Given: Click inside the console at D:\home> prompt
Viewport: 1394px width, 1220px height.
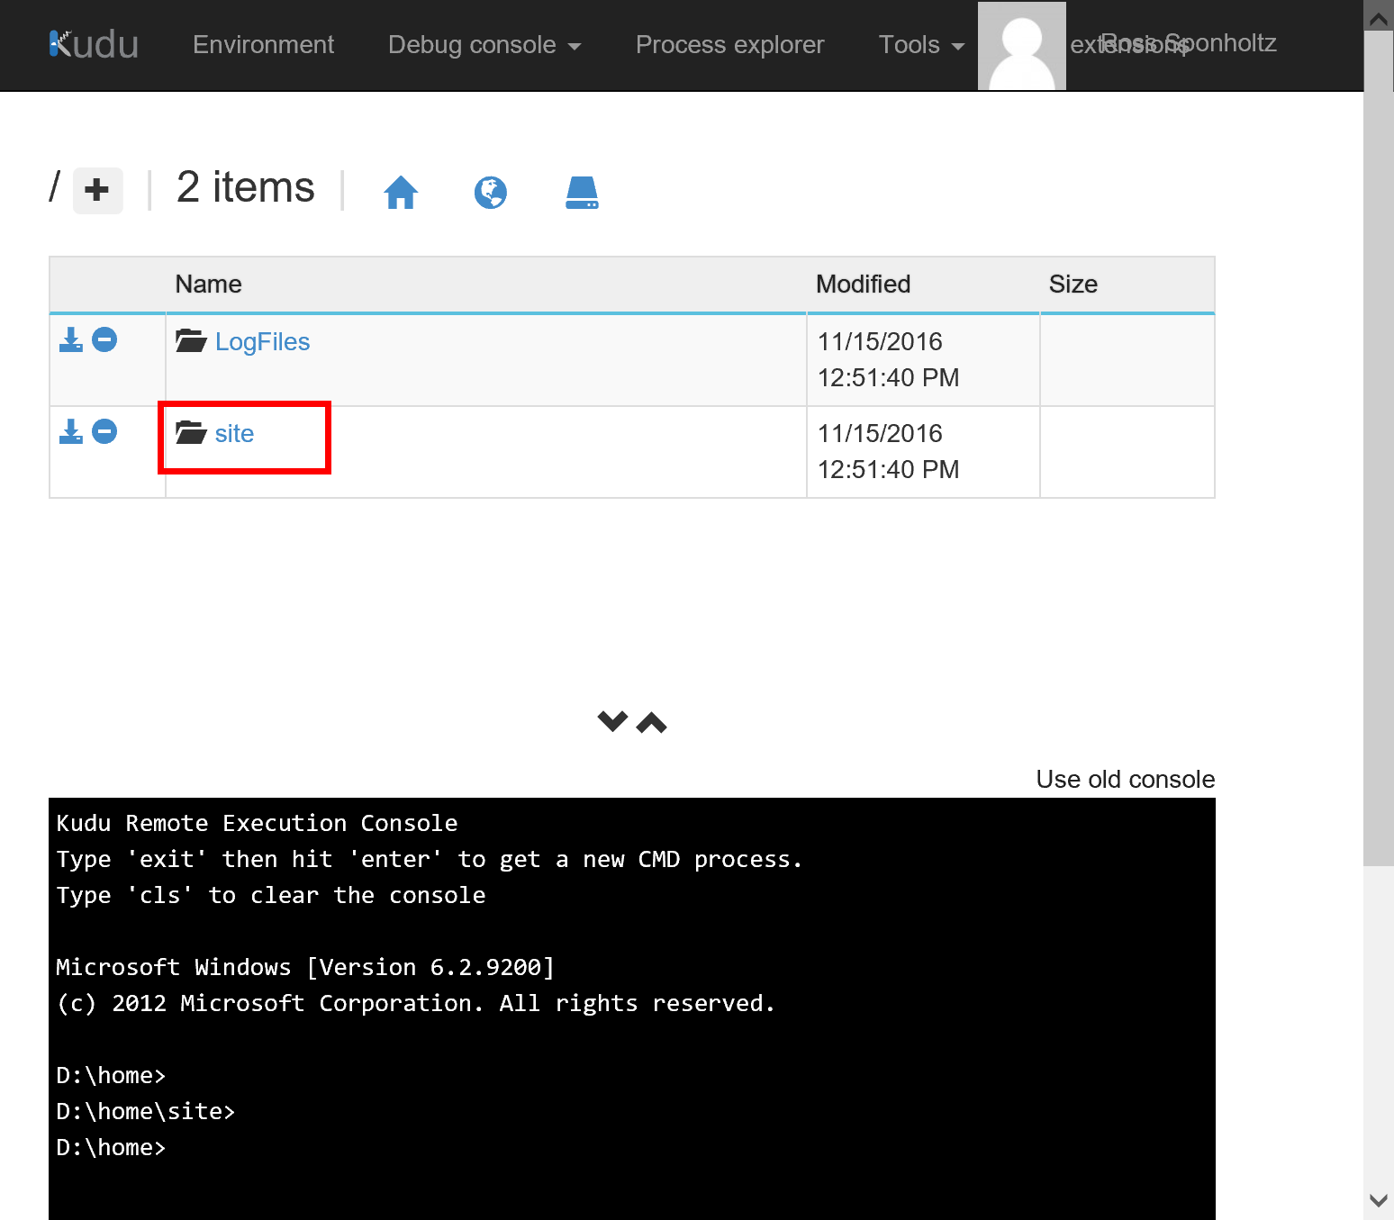Looking at the screenshot, I should tap(111, 1148).
